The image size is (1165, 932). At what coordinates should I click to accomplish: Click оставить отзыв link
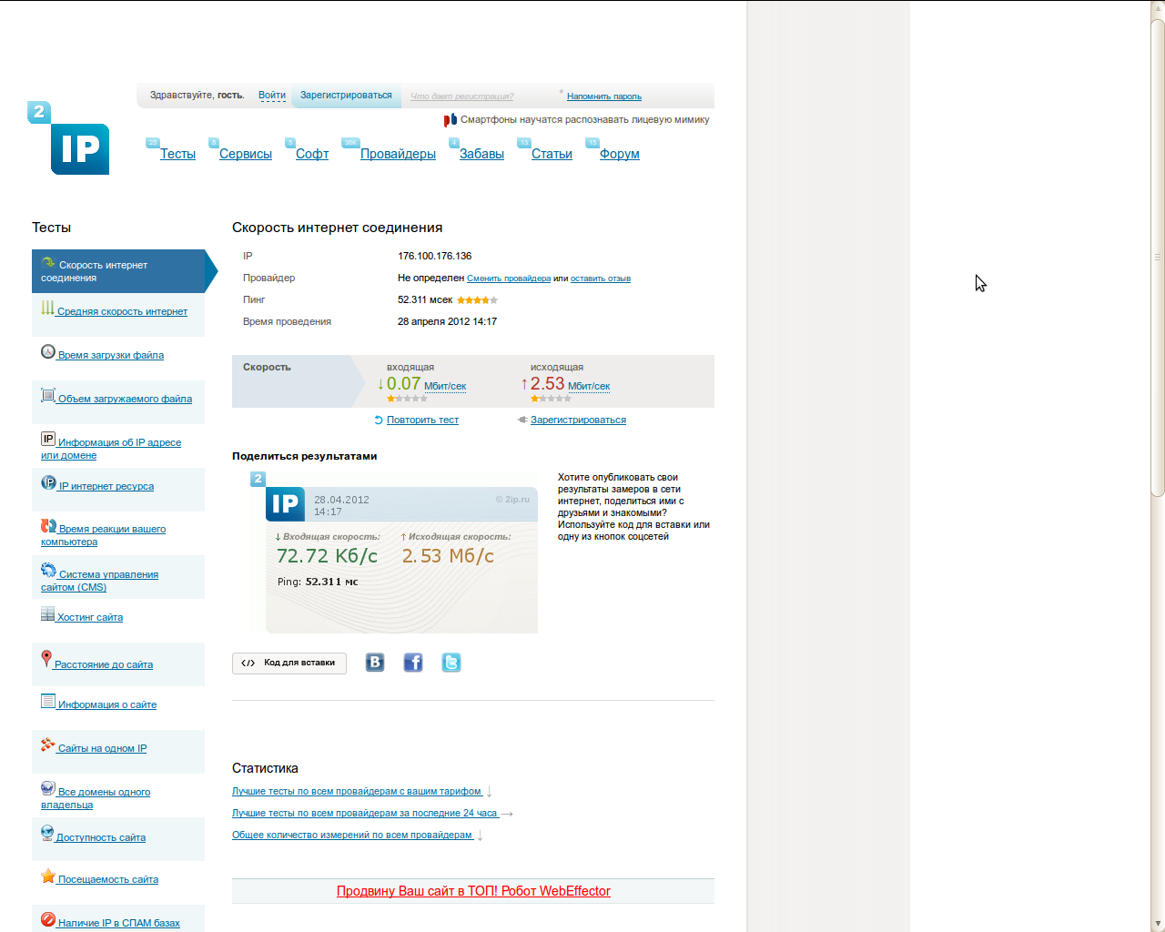601,279
